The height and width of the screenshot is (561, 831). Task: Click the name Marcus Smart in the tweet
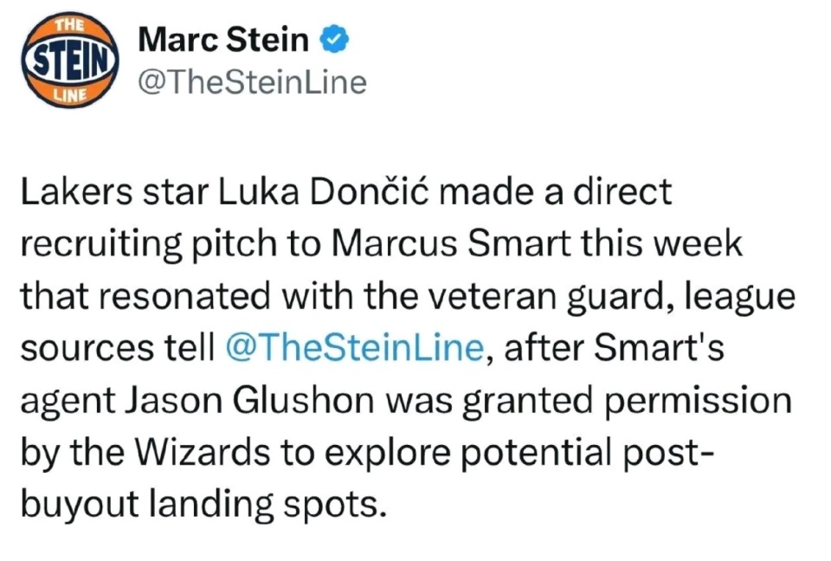click(453, 244)
